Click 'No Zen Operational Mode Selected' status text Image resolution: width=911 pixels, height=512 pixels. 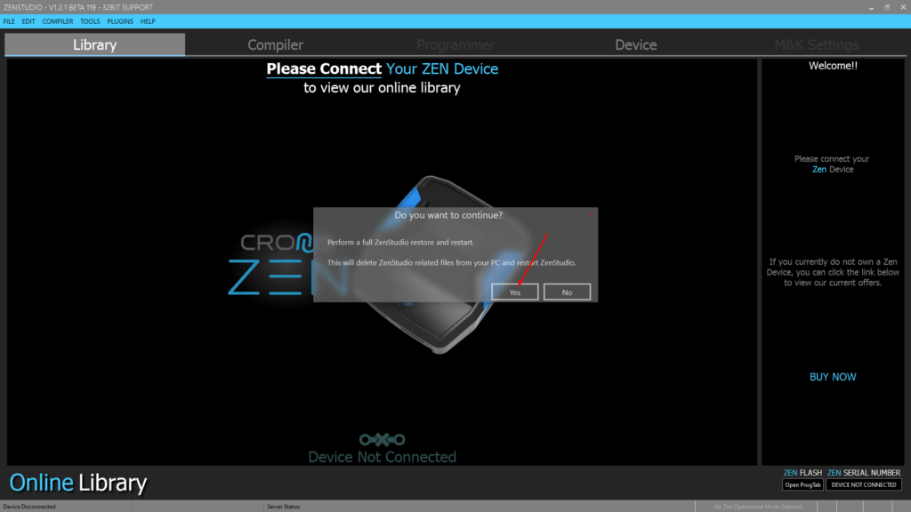pos(758,507)
